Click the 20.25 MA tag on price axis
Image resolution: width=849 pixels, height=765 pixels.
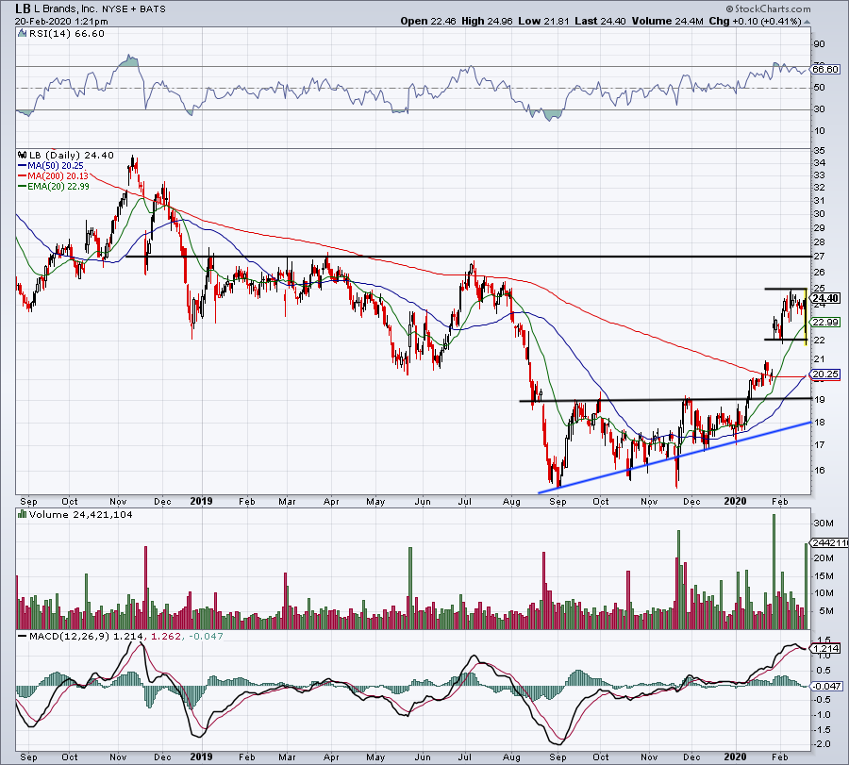pos(825,374)
